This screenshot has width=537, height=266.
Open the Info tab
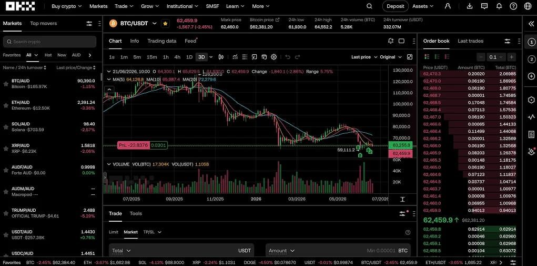coord(135,41)
